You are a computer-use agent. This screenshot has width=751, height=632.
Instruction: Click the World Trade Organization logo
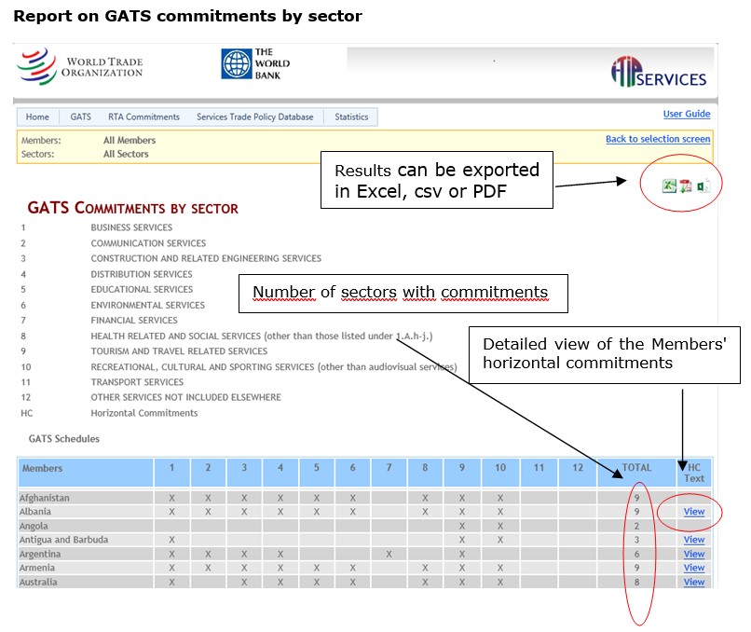coord(80,67)
